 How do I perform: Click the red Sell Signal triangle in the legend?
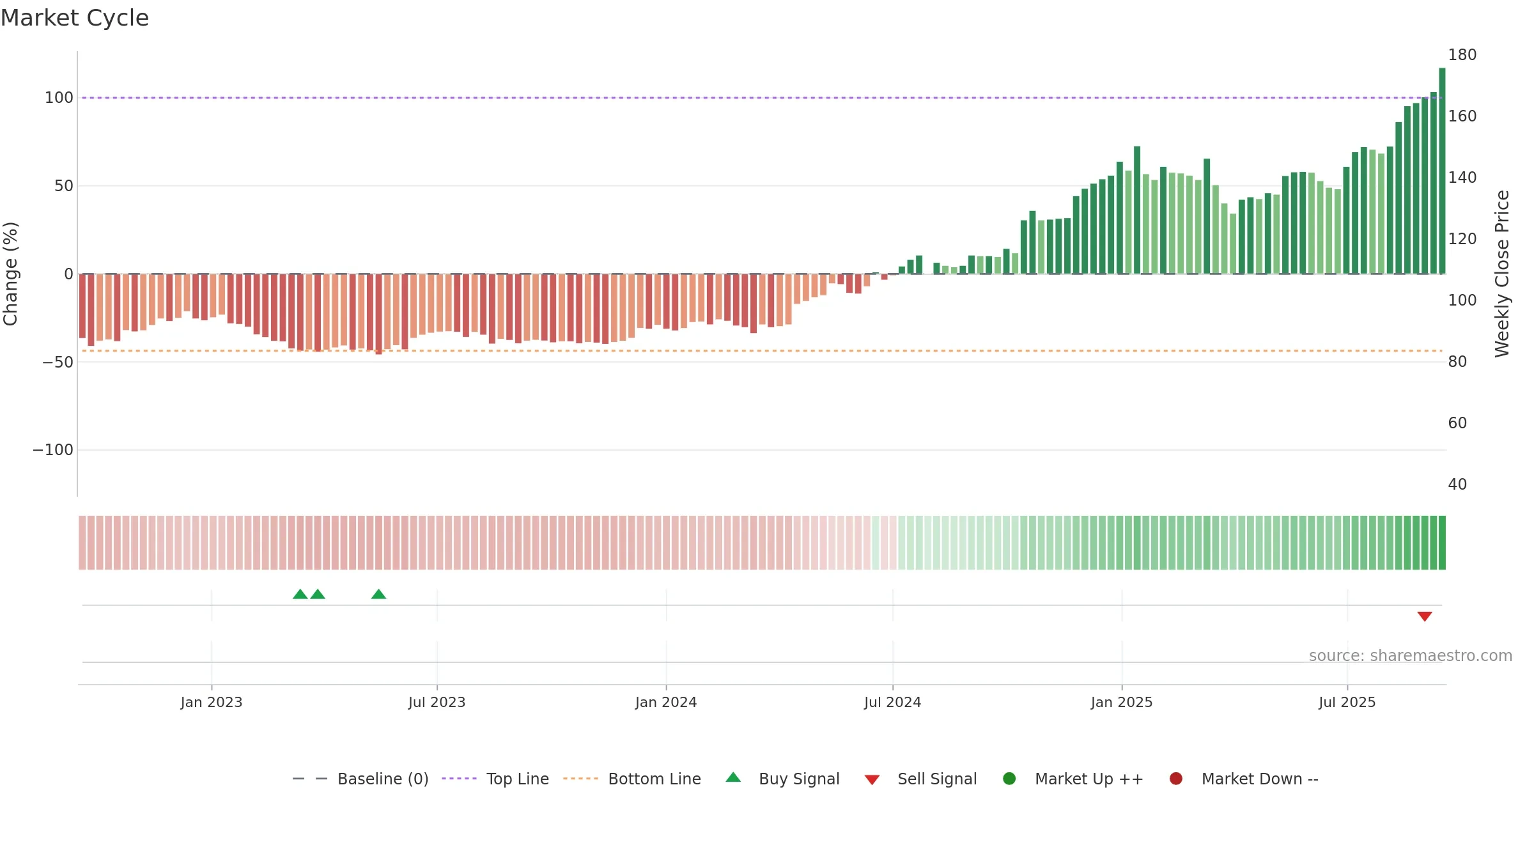click(872, 780)
